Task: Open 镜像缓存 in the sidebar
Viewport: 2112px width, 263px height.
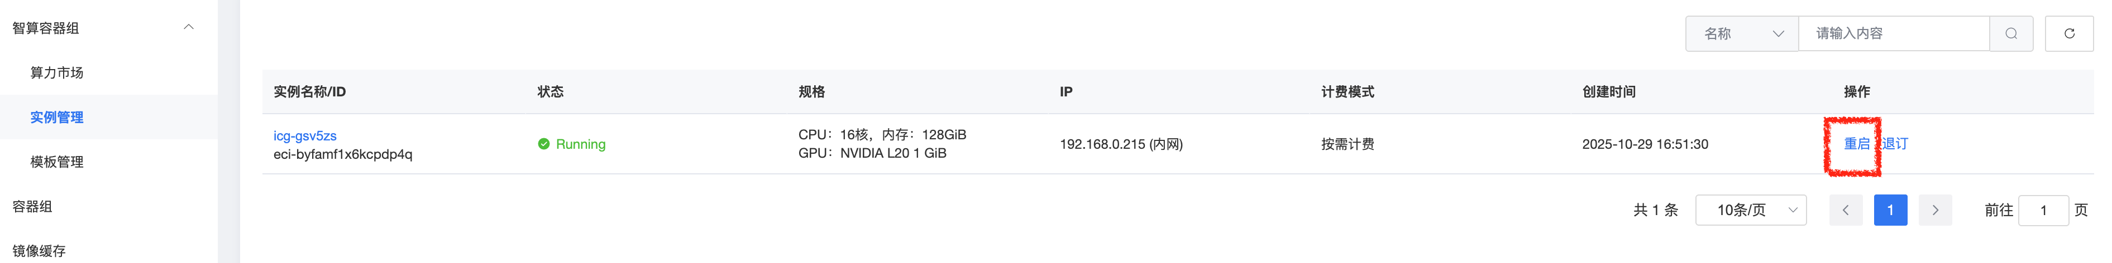Action: 39,251
